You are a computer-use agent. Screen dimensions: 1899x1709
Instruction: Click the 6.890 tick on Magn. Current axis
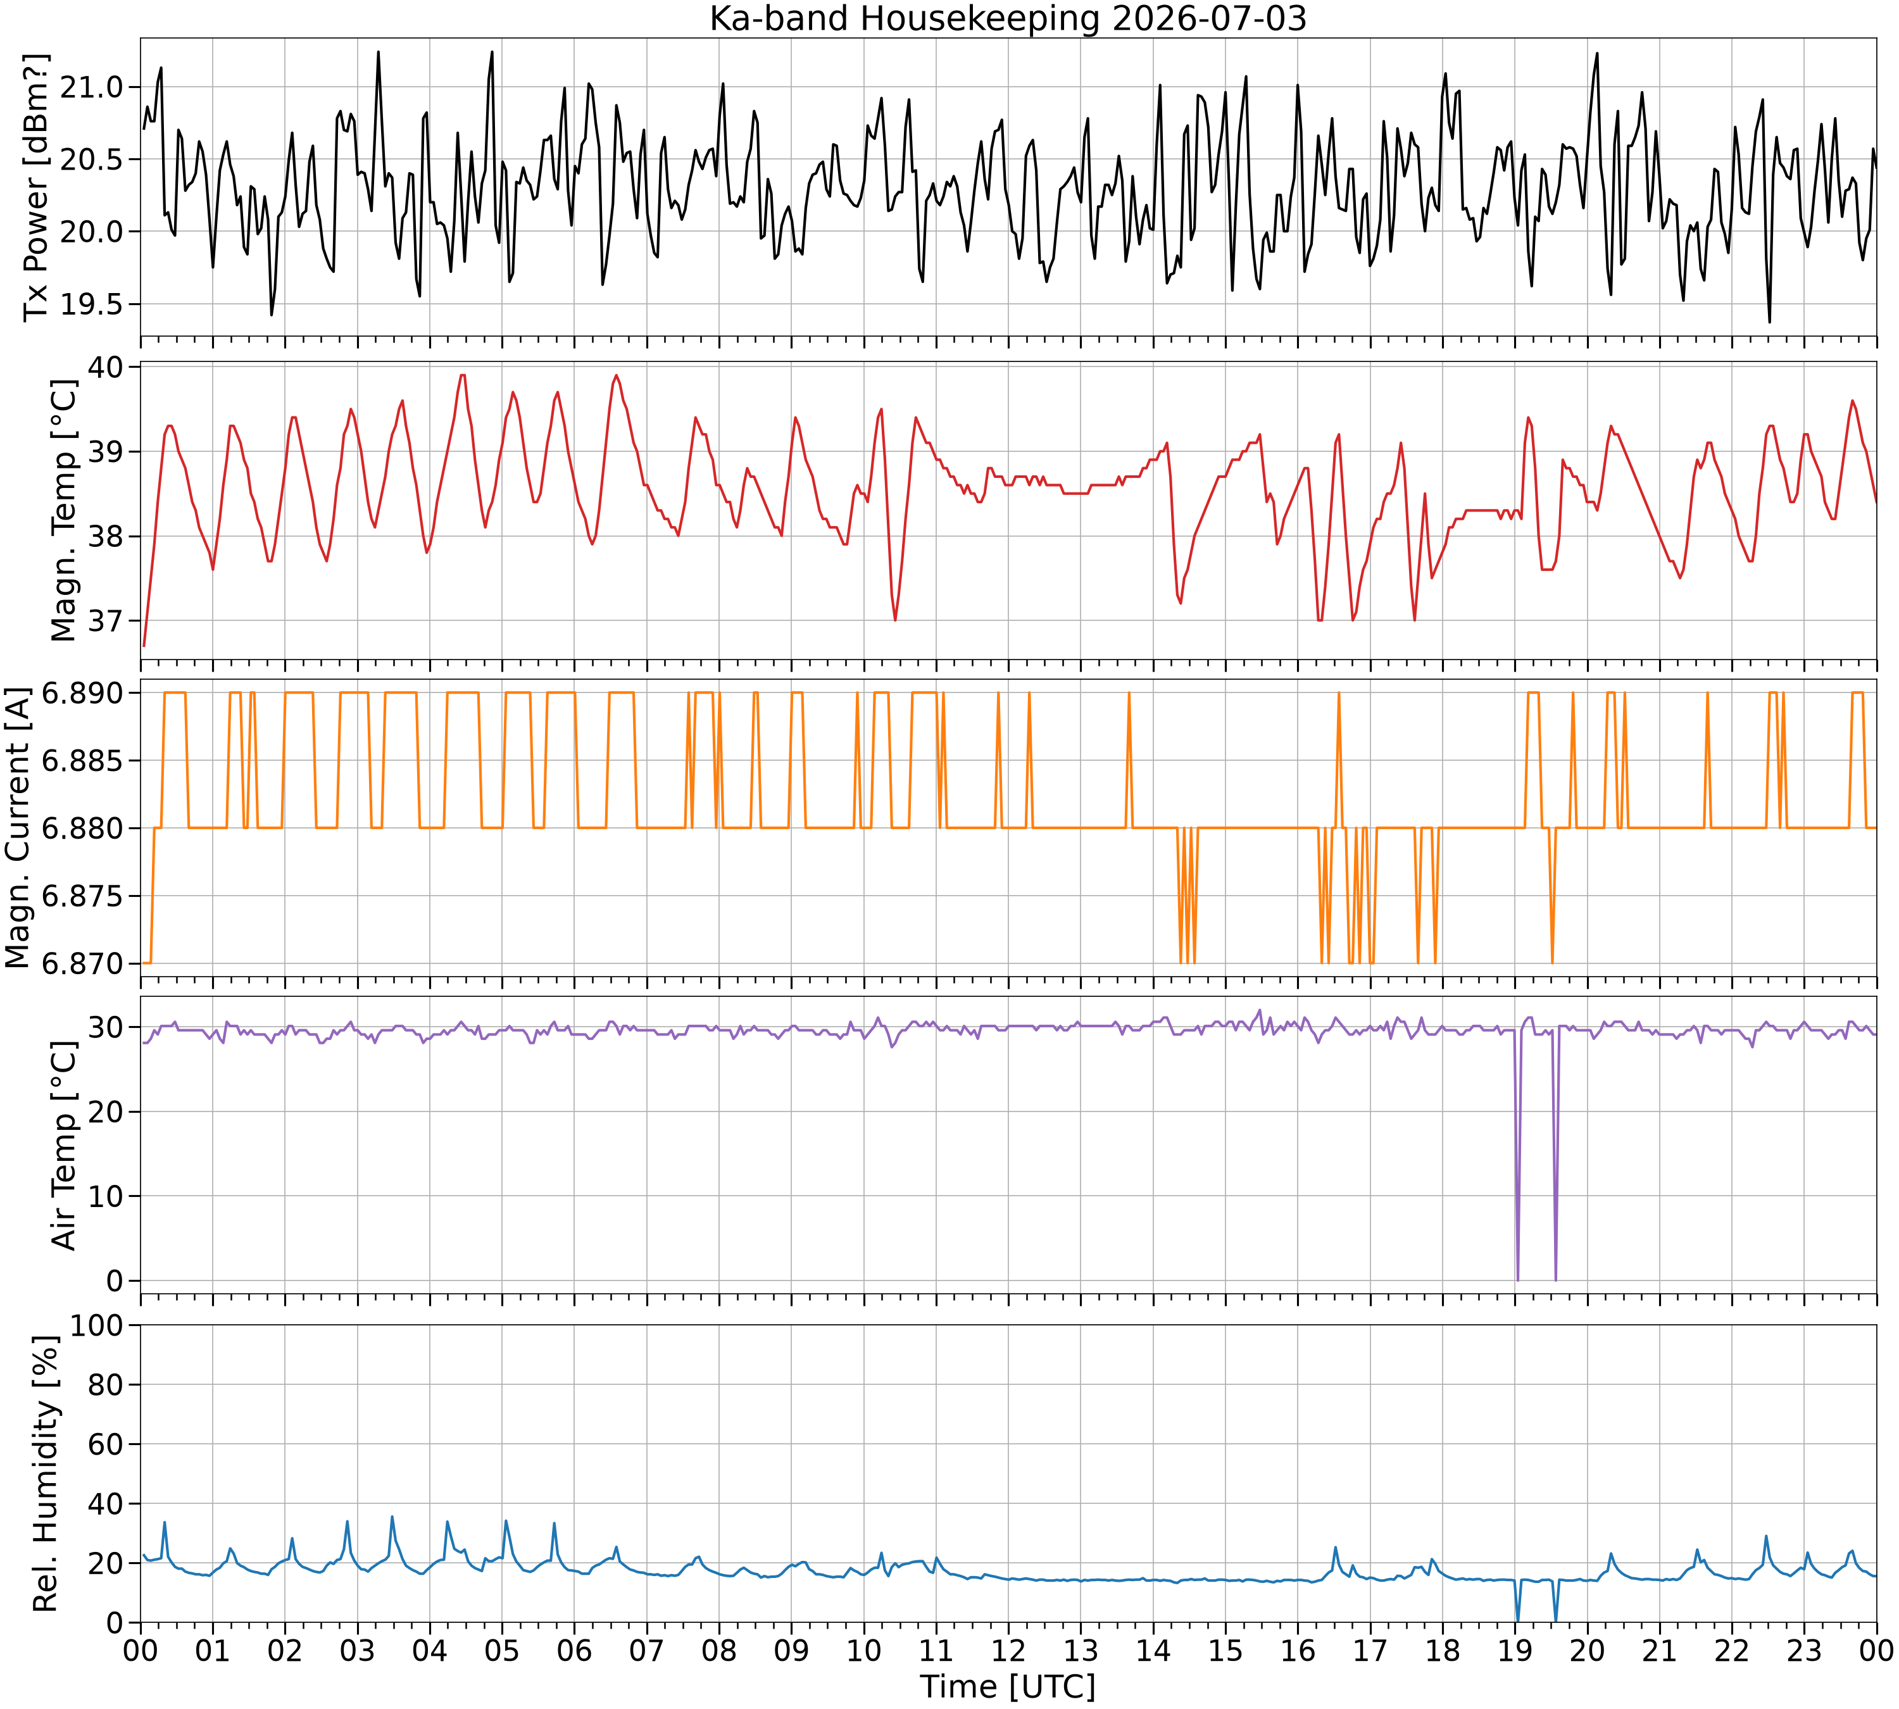(x=83, y=693)
